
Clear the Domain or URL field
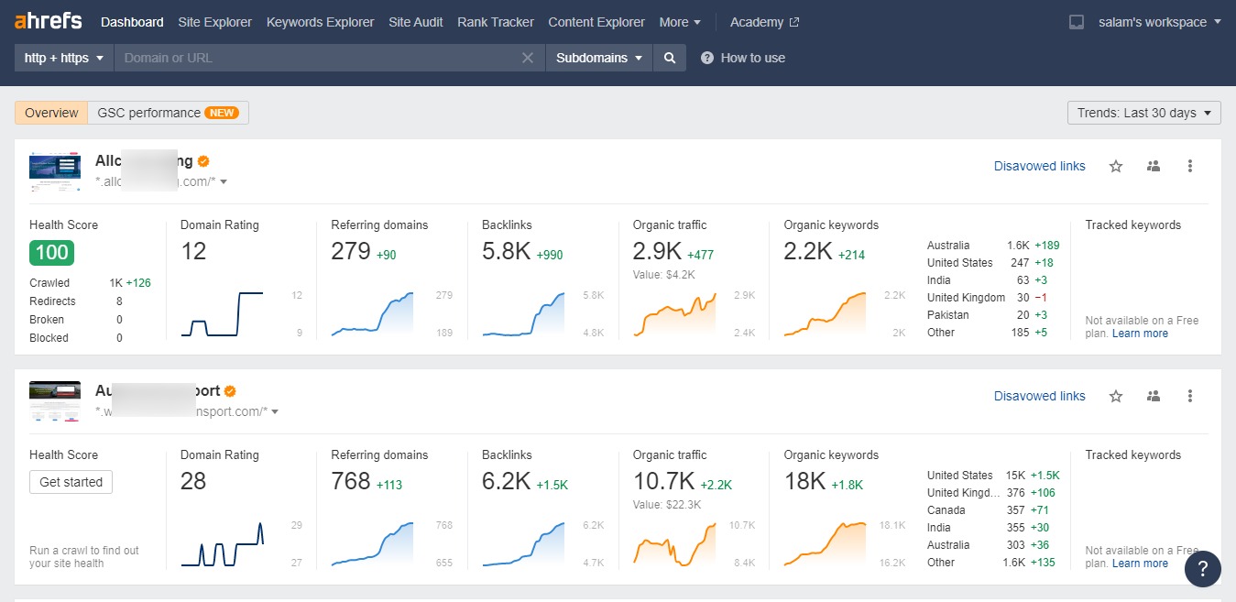pyautogui.click(x=528, y=58)
